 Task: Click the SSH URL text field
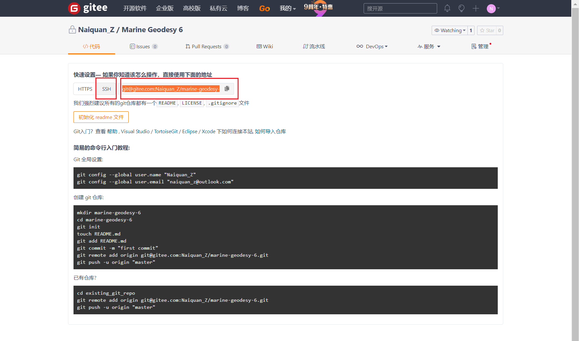(171, 89)
